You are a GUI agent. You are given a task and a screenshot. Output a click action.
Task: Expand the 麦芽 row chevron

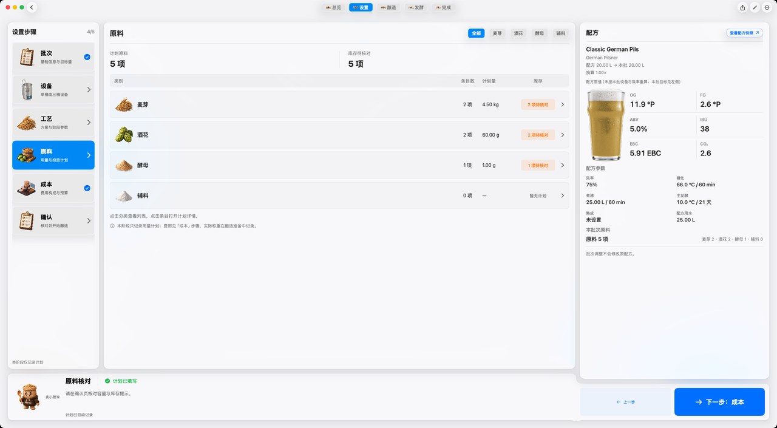click(x=563, y=104)
